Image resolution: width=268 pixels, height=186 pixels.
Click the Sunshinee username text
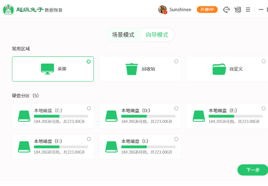point(180,10)
